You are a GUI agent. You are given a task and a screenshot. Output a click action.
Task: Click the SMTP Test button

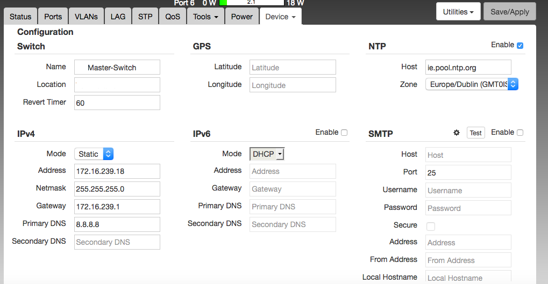(475, 133)
